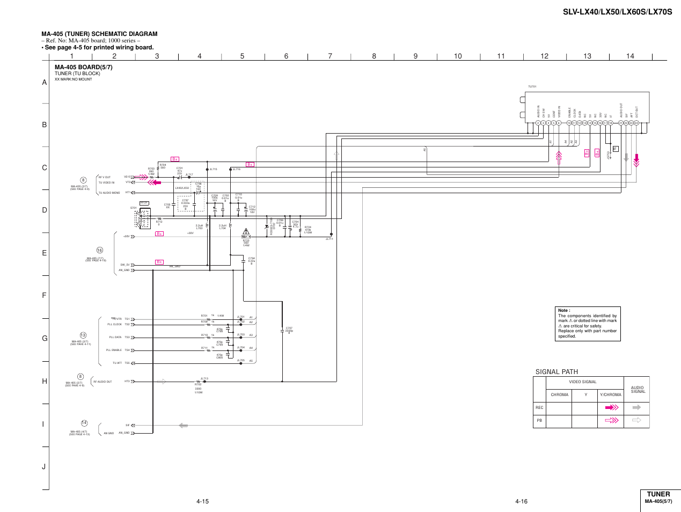Click the 'AUDIO SIGNAL' legend header
The height and width of the screenshot is (512, 681).
pos(638,389)
